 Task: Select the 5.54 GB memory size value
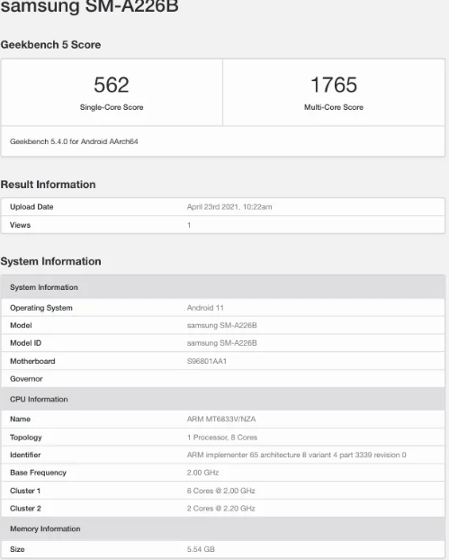click(201, 549)
